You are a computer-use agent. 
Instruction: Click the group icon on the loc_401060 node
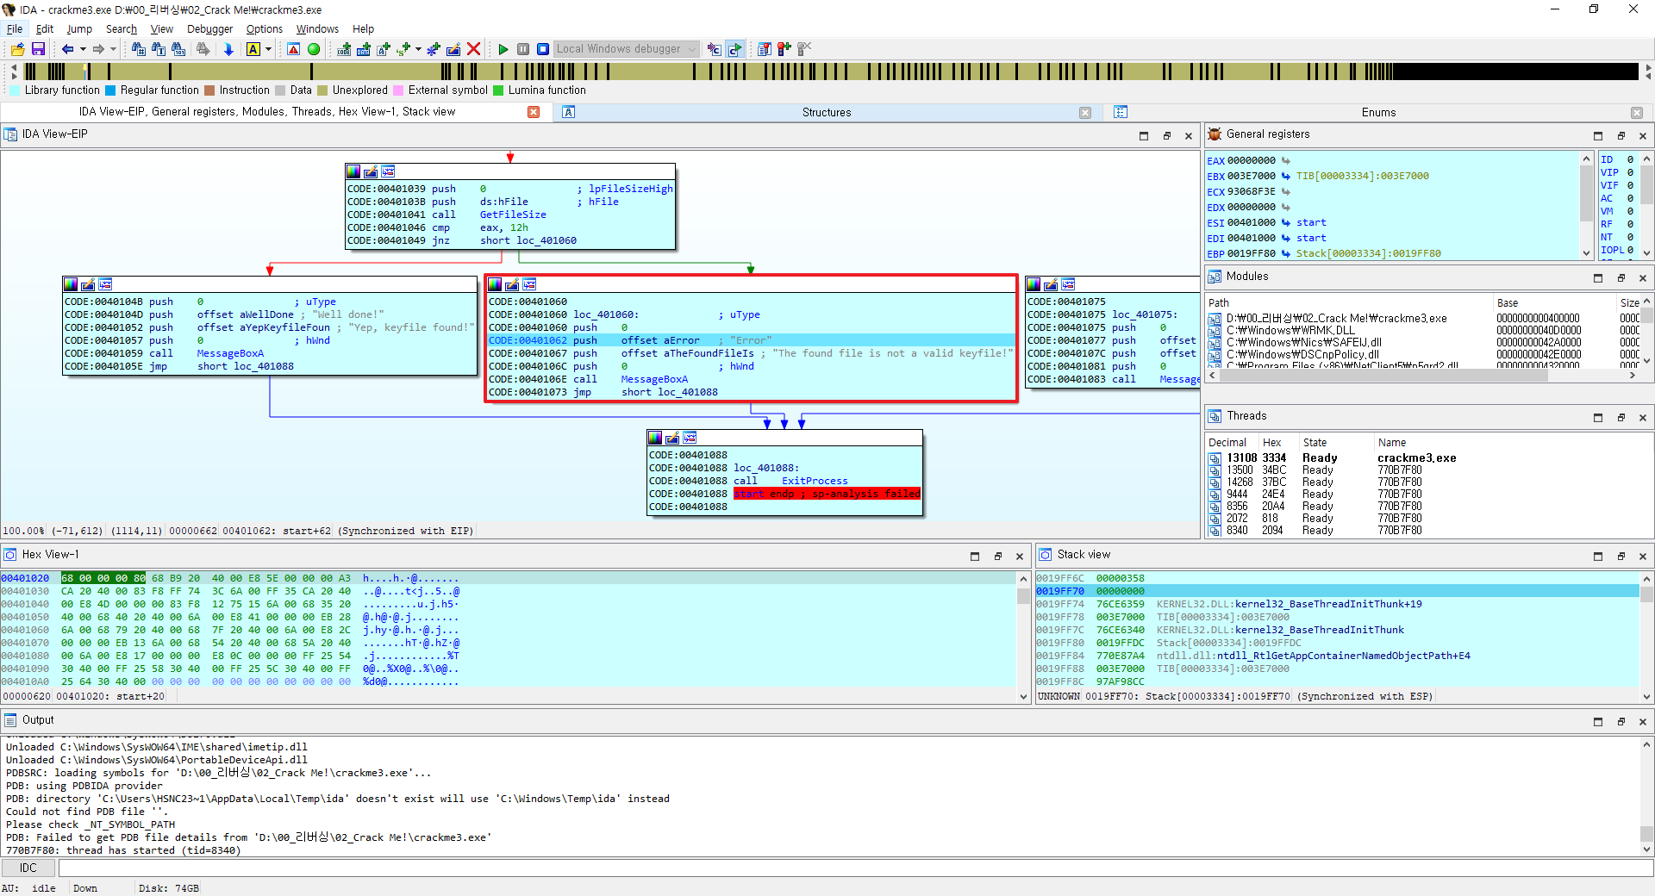click(529, 284)
